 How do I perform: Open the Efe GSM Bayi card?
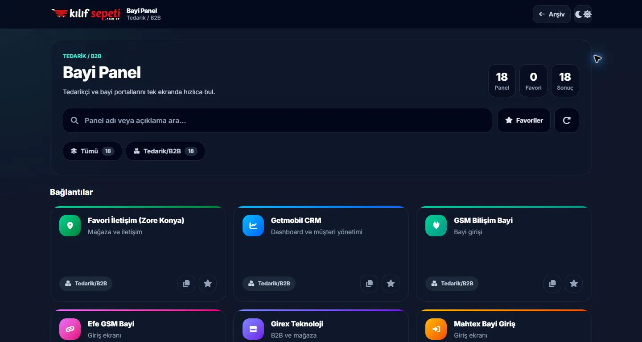pyautogui.click(x=138, y=326)
